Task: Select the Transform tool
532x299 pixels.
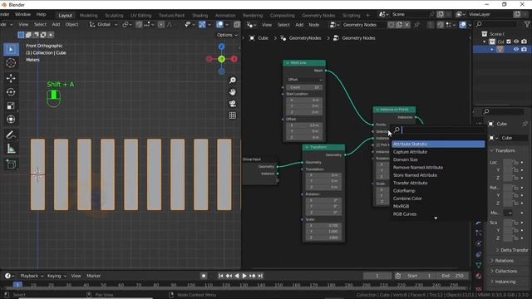Action: [x=11, y=120]
